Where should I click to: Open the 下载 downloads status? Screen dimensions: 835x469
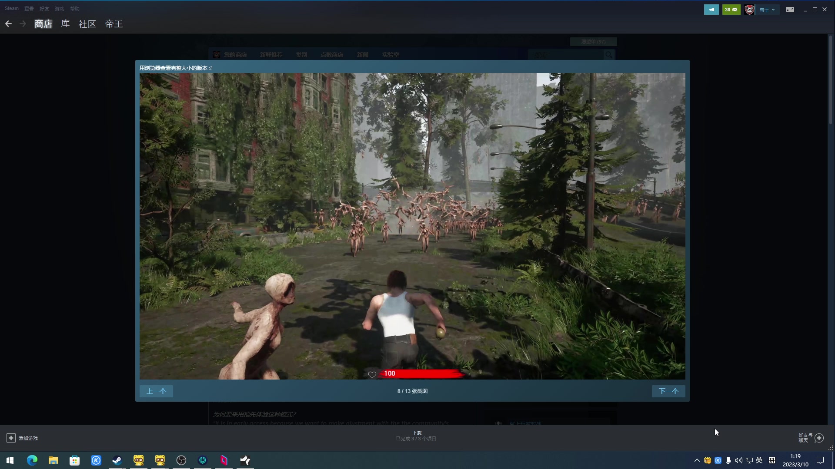tap(416, 436)
